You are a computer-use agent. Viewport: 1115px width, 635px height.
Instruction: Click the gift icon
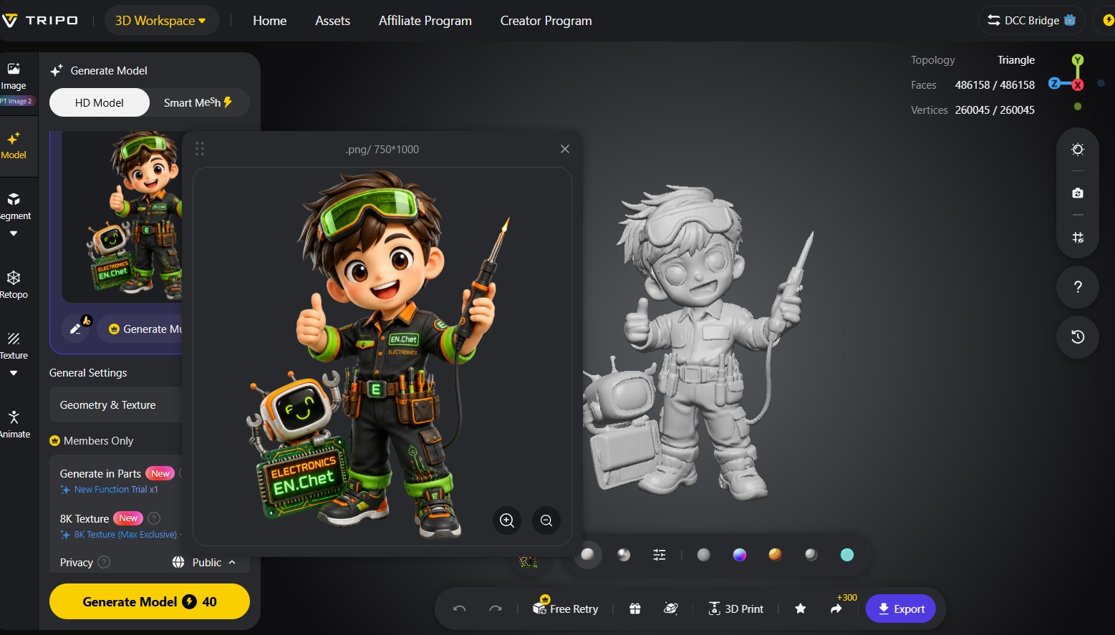pos(635,609)
